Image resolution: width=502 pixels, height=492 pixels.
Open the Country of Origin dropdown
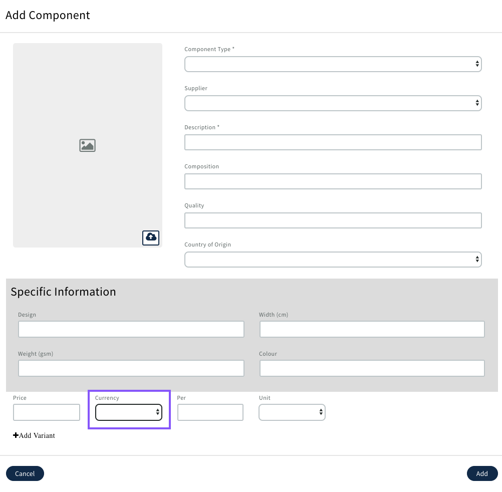(x=333, y=260)
